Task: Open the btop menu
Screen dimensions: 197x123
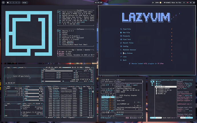Action: tap(15, 68)
